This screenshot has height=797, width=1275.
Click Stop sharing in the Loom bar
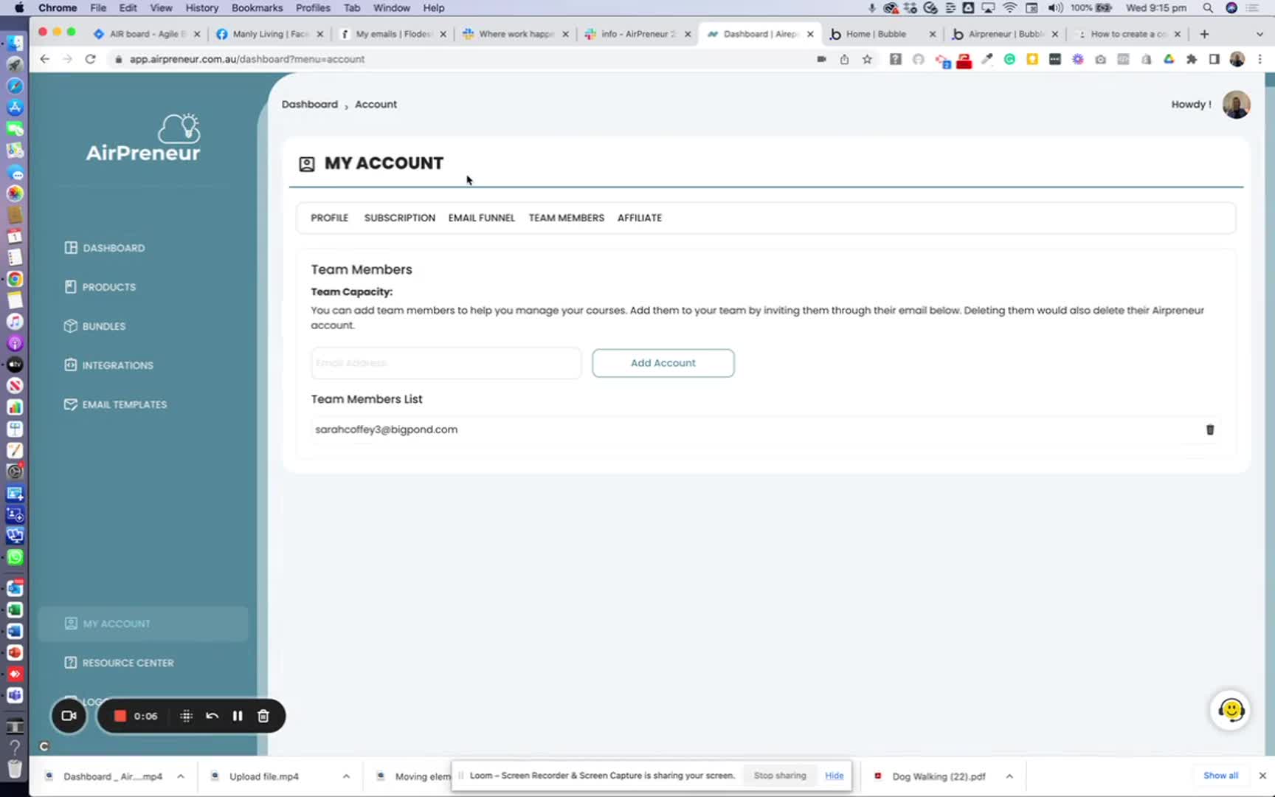click(779, 776)
